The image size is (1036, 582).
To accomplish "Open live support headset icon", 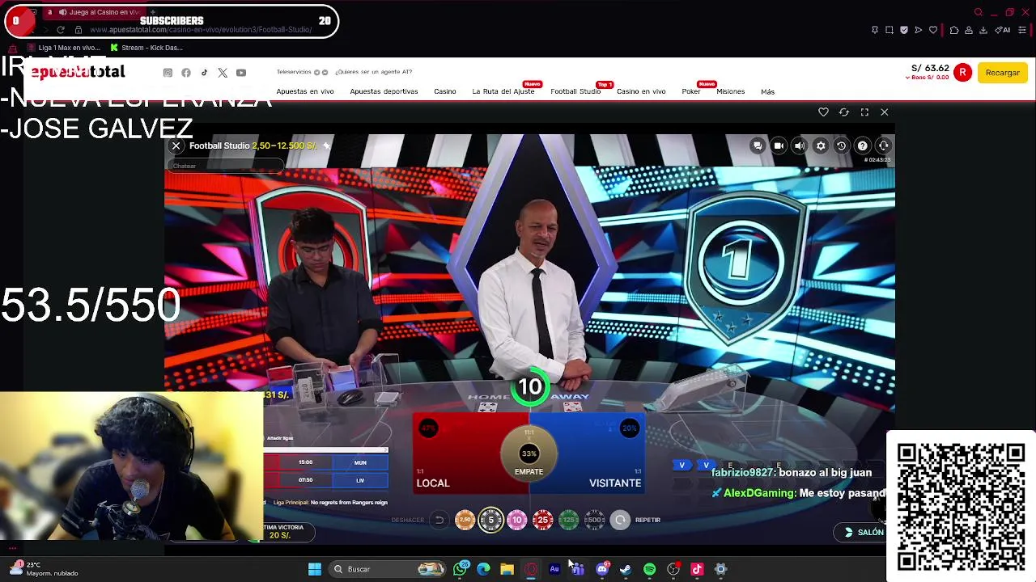I will [x=883, y=145].
